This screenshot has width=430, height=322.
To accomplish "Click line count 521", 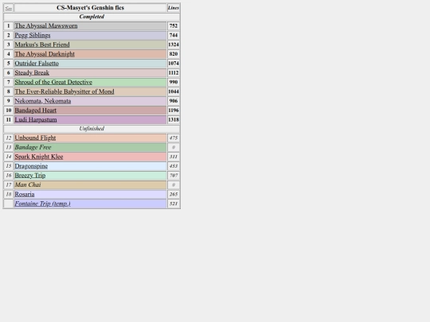I will point(174,204).
